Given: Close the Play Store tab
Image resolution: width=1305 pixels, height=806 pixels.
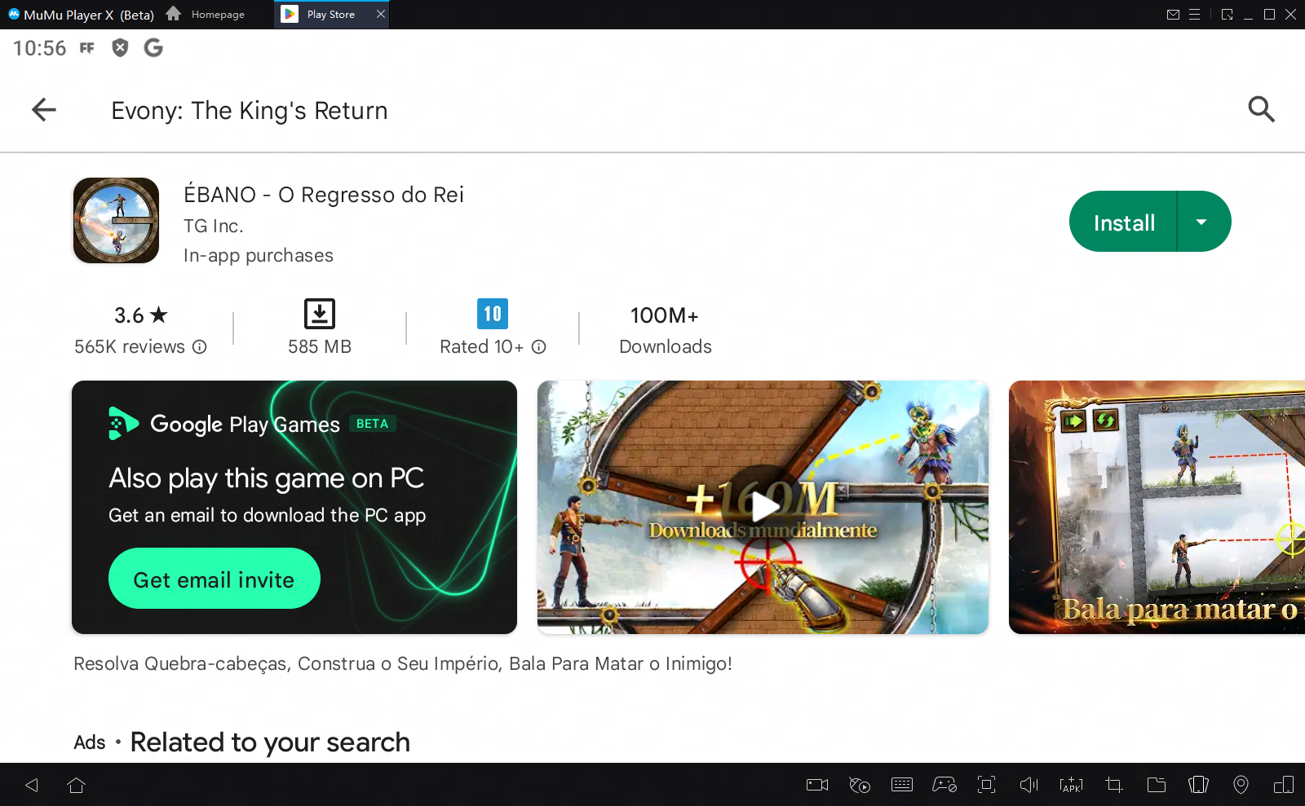Looking at the screenshot, I should click(380, 15).
